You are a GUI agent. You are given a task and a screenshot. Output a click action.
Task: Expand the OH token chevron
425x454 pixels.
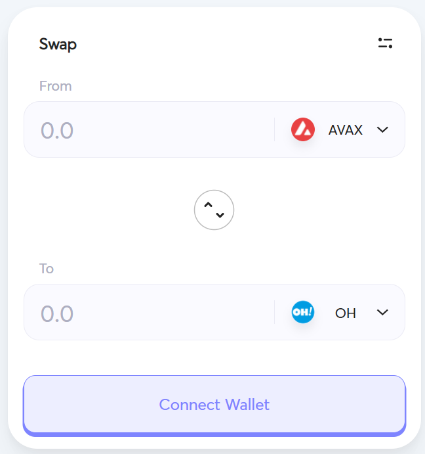tap(382, 313)
